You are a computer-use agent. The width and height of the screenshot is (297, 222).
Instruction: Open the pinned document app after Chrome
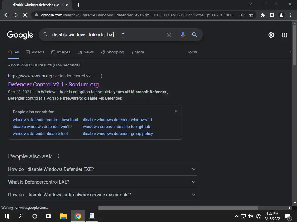pos(92,216)
